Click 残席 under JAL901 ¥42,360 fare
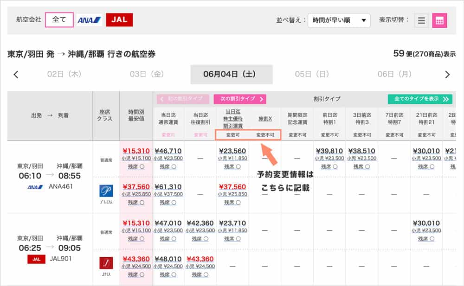The image size is (464, 286). [200, 239]
